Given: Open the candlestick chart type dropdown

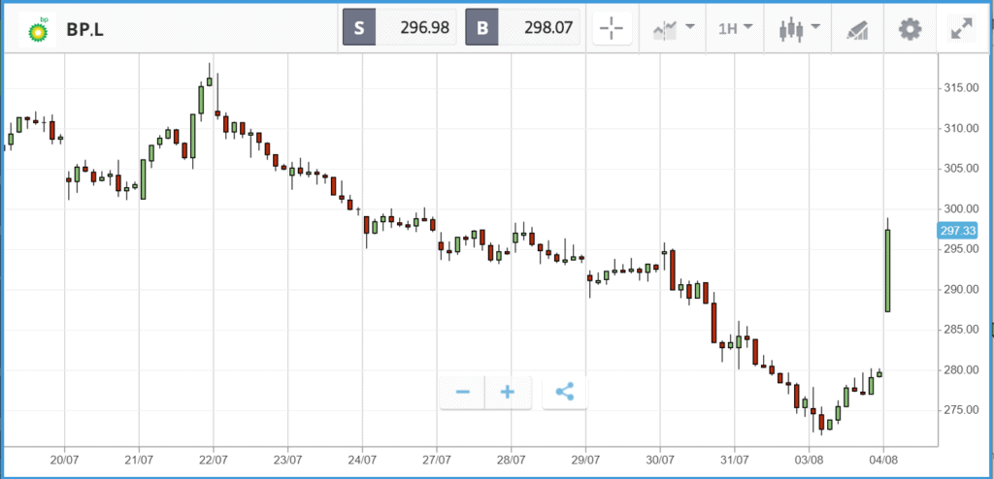Looking at the screenshot, I should pyautogui.click(x=799, y=28).
